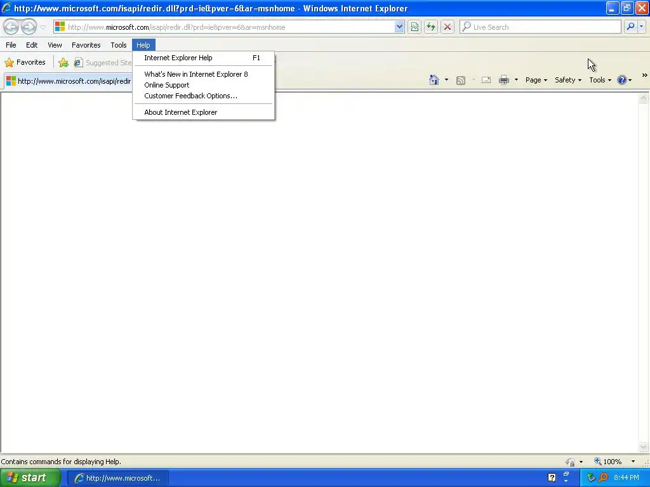The image size is (650, 487).
Task: Open the File menu
Action: [11, 45]
